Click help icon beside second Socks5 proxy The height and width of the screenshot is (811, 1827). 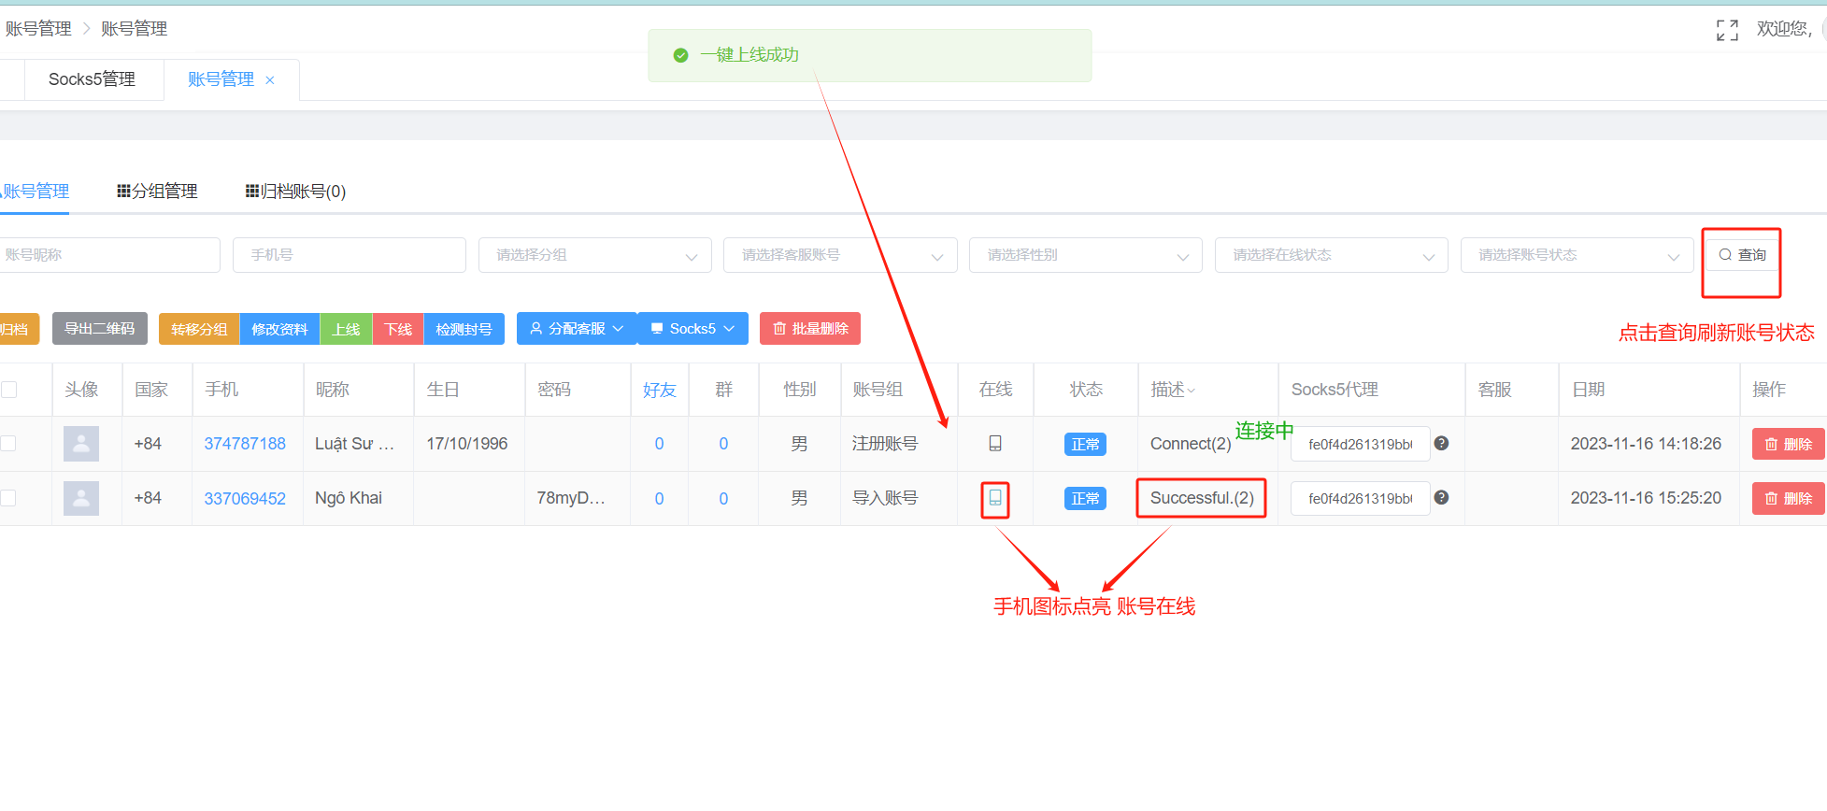click(1441, 498)
